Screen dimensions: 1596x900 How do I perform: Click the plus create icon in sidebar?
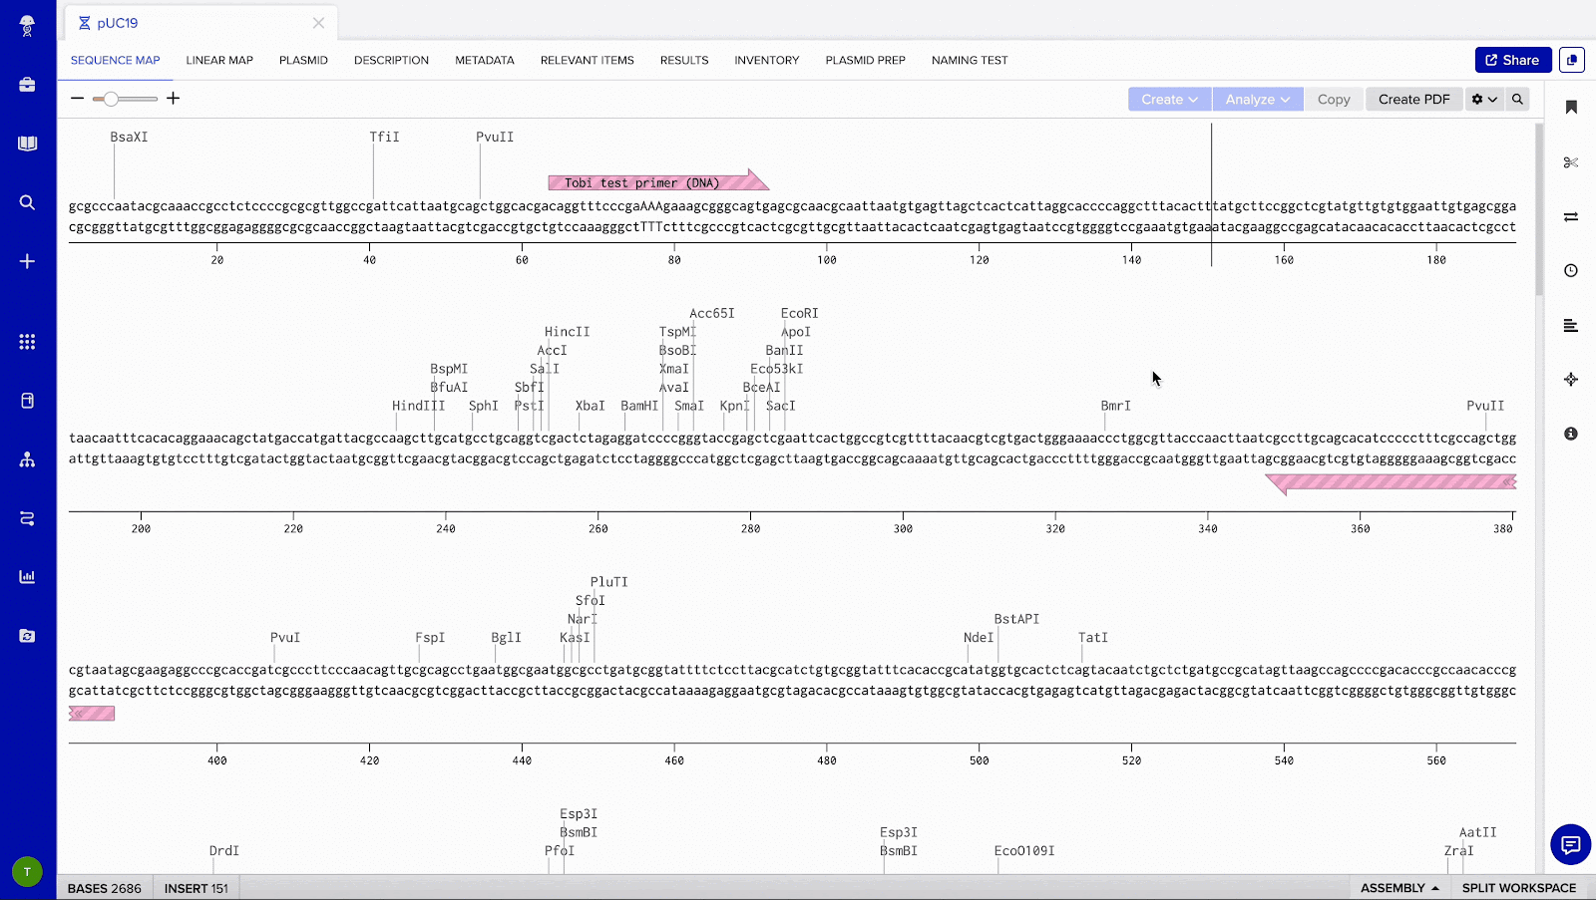tap(27, 261)
